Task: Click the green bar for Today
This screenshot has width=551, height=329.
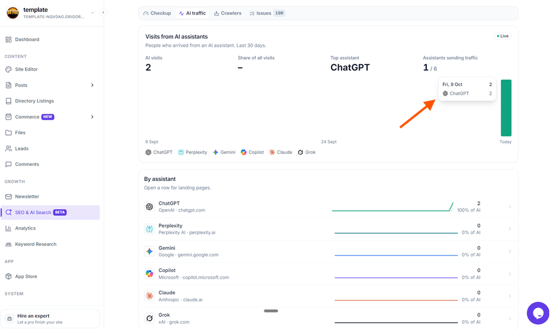Action: (506, 108)
